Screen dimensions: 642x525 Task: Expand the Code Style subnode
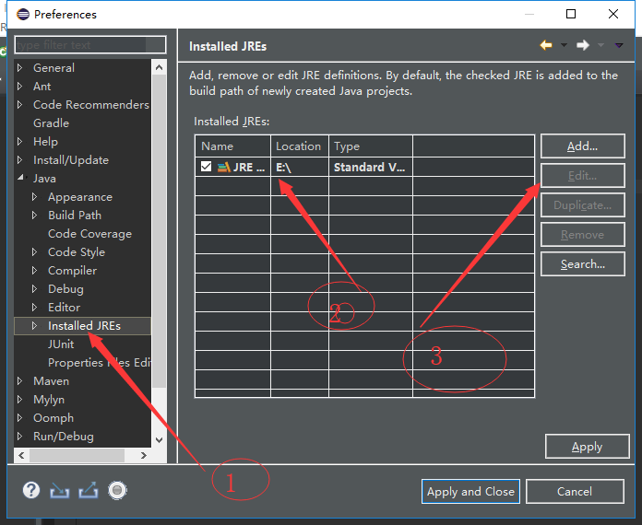[34, 251]
